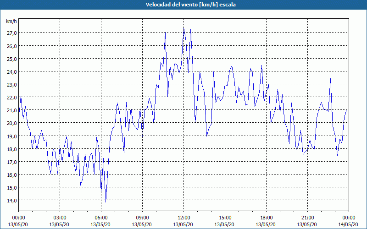Click the 17,0 y-axis label

tap(11, 162)
